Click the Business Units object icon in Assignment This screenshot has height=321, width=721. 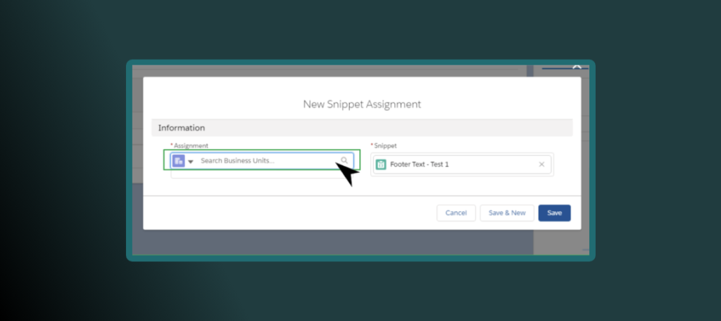(x=179, y=161)
